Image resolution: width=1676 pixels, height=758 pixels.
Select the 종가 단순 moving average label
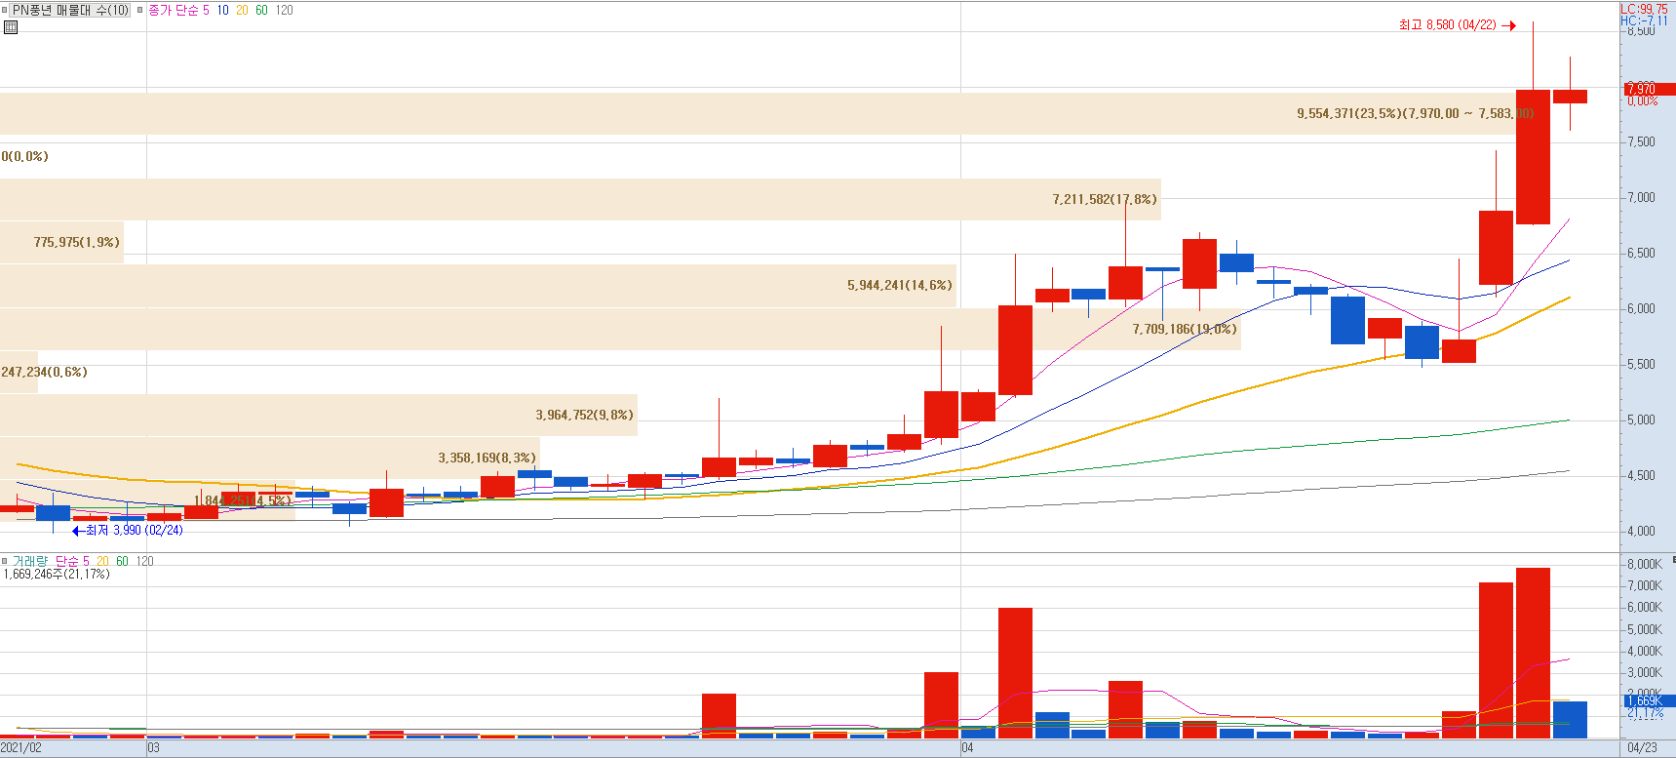pyautogui.click(x=173, y=10)
